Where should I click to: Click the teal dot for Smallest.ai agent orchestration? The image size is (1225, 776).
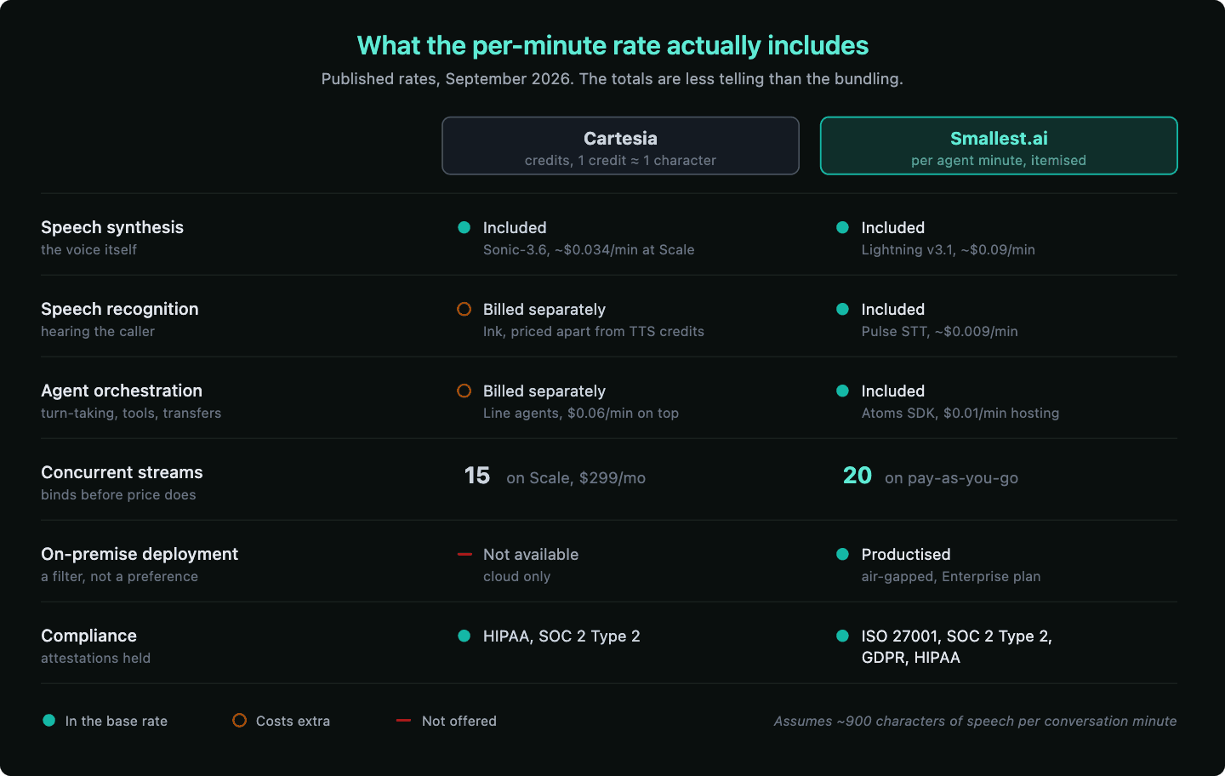[842, 391]
